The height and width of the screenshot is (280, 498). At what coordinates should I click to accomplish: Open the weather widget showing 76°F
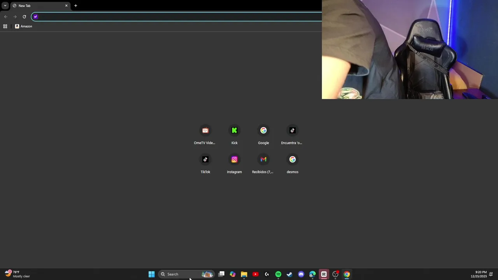coord(18,274)
